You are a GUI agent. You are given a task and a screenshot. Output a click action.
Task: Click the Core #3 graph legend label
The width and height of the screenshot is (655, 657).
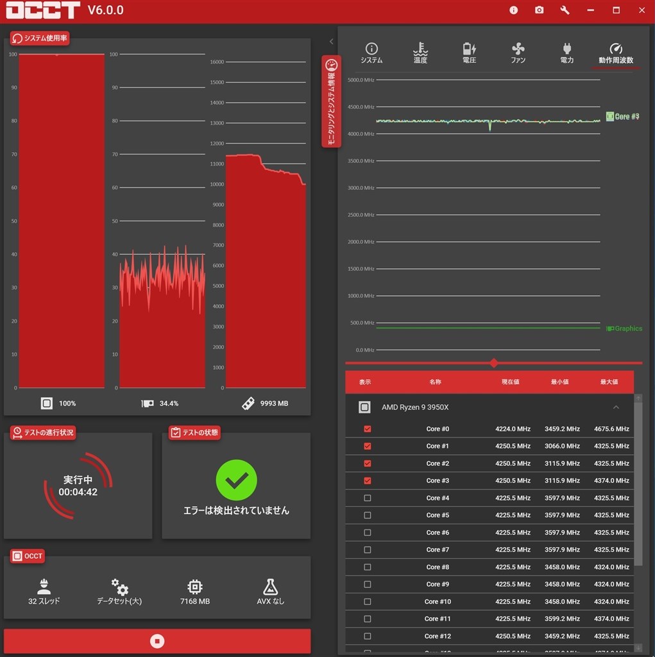coord(622,117)
